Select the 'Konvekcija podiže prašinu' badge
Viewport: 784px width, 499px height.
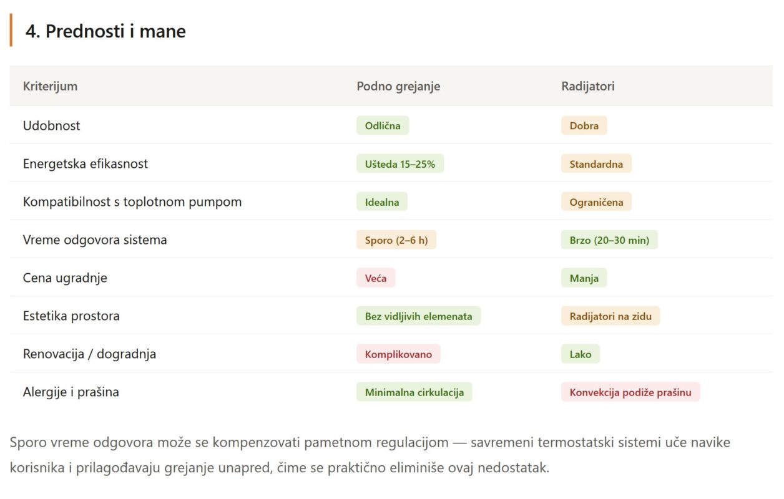click(630, 392)
